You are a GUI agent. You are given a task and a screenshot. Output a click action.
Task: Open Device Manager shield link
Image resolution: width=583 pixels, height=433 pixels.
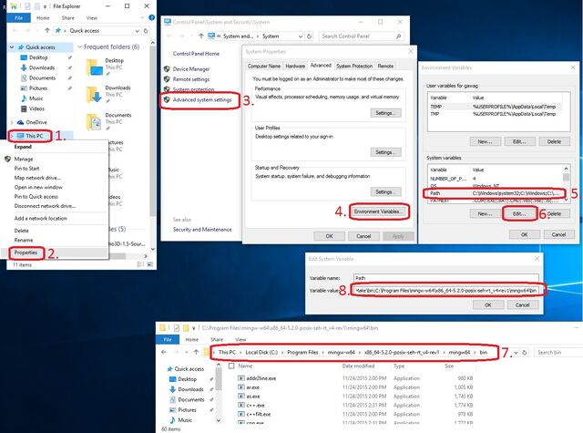coord(187,68)
